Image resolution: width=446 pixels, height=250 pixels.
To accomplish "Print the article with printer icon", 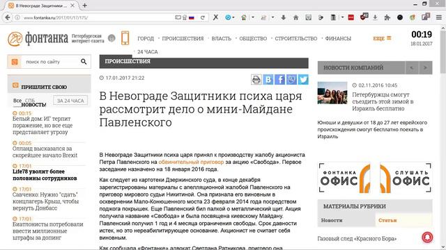I will coord(256,80).
